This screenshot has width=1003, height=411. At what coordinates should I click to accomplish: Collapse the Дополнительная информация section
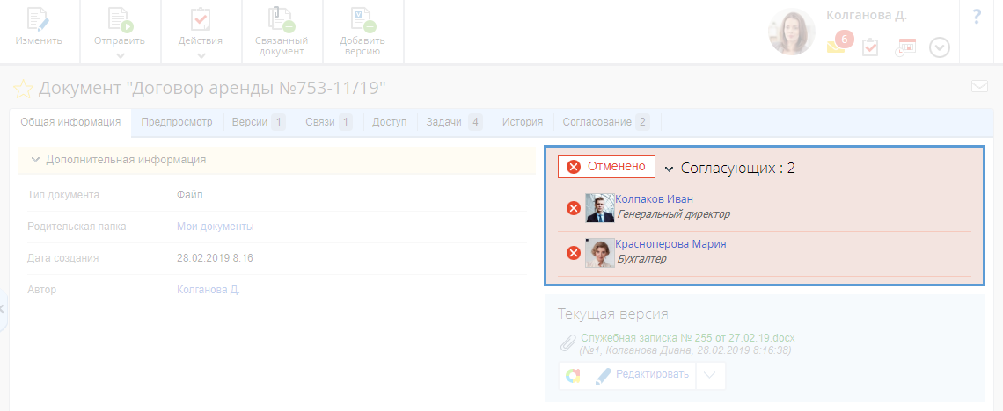pos(35,160)
